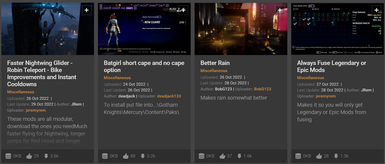Click the plus icon on Better Rain card
This screenshot has width=385, height=164.
[280, 10]
